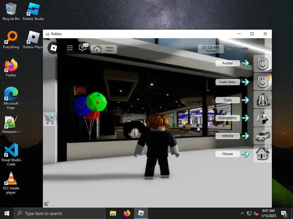Show hidden system tray icons
The height and width of the screenshot is (219, 293).
pyautogui.click(x=242, y=213)
